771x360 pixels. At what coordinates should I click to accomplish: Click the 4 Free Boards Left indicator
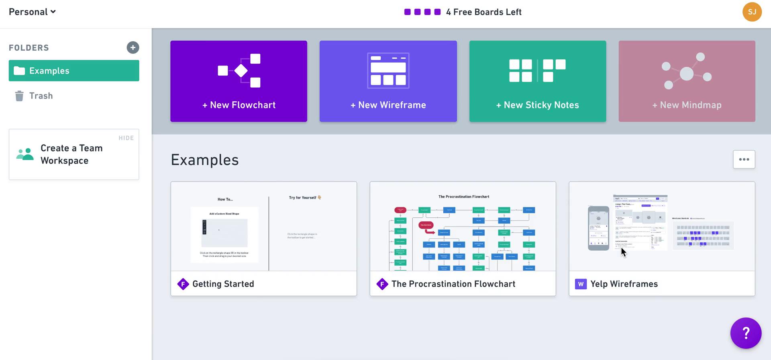[x=463, y=12]
